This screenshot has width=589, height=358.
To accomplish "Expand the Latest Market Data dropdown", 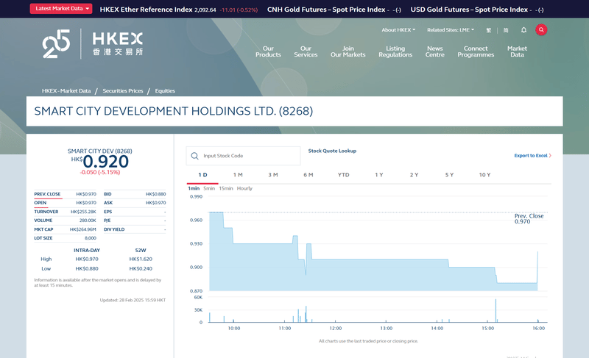I will coord(61,9).
